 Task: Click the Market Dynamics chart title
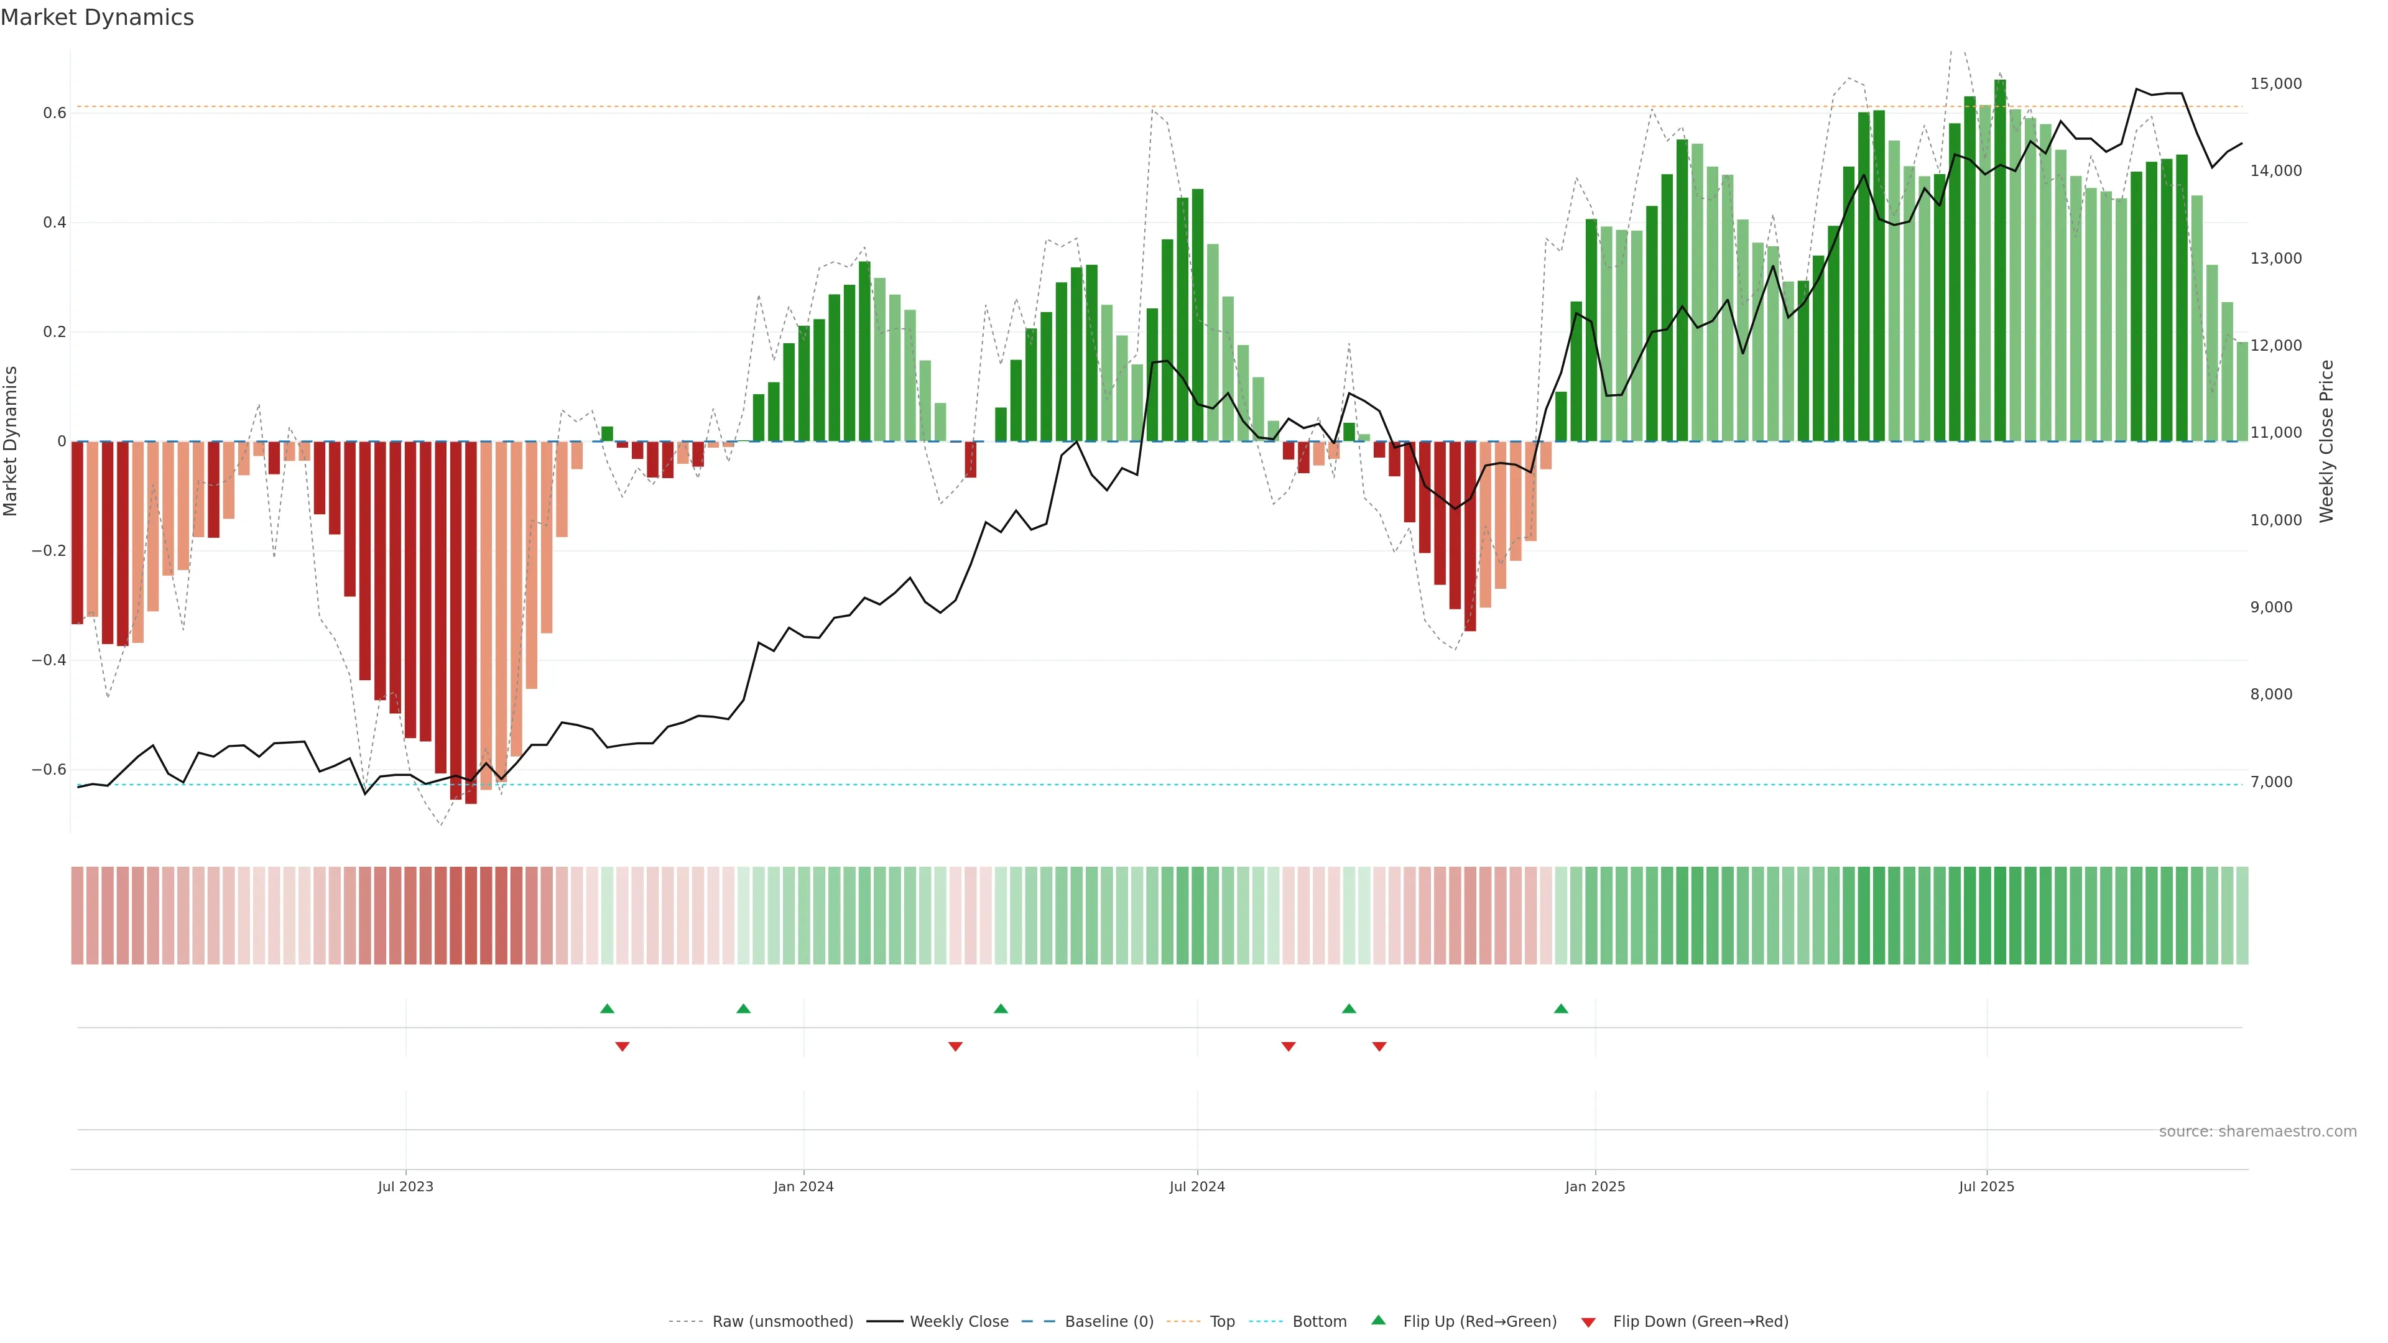click(x=98, y=17)
